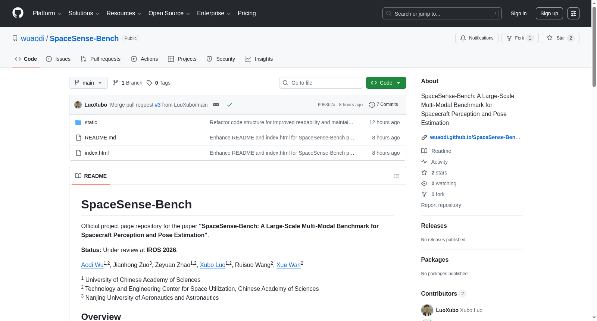Screen dimensions: 597x321
Task: Open the SpaceSense-Bench repository name link
Action: pyautogui.click(x=84, y=38)
